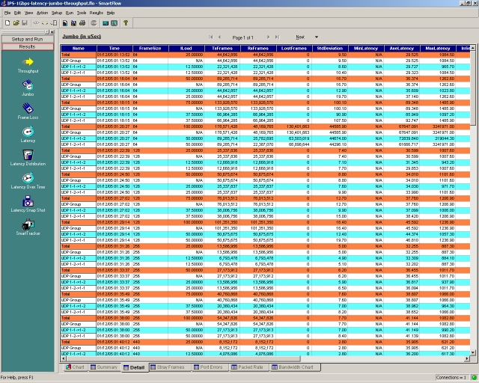Click the vertical scrollbar thumb of table
This screenshot has height=383, width=479.
(473, 88)
